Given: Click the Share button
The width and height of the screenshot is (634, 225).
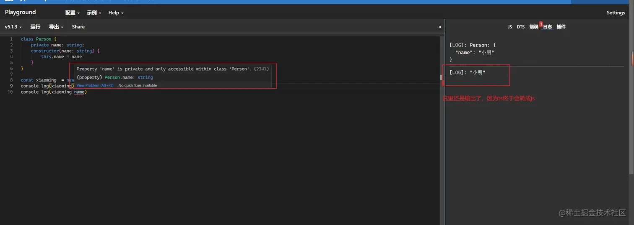Looking at the screenshot, I should (x=78, y=27).
